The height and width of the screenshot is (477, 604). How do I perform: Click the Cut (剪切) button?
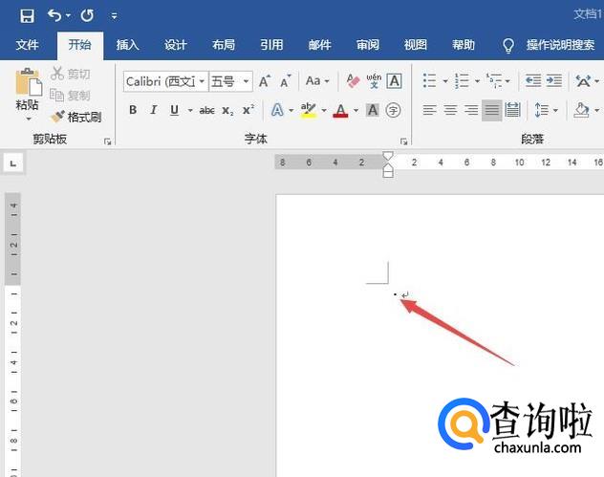click(70, 74)
